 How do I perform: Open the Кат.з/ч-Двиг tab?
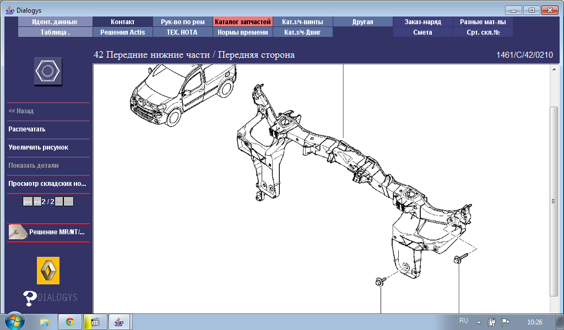coord(302,32)
